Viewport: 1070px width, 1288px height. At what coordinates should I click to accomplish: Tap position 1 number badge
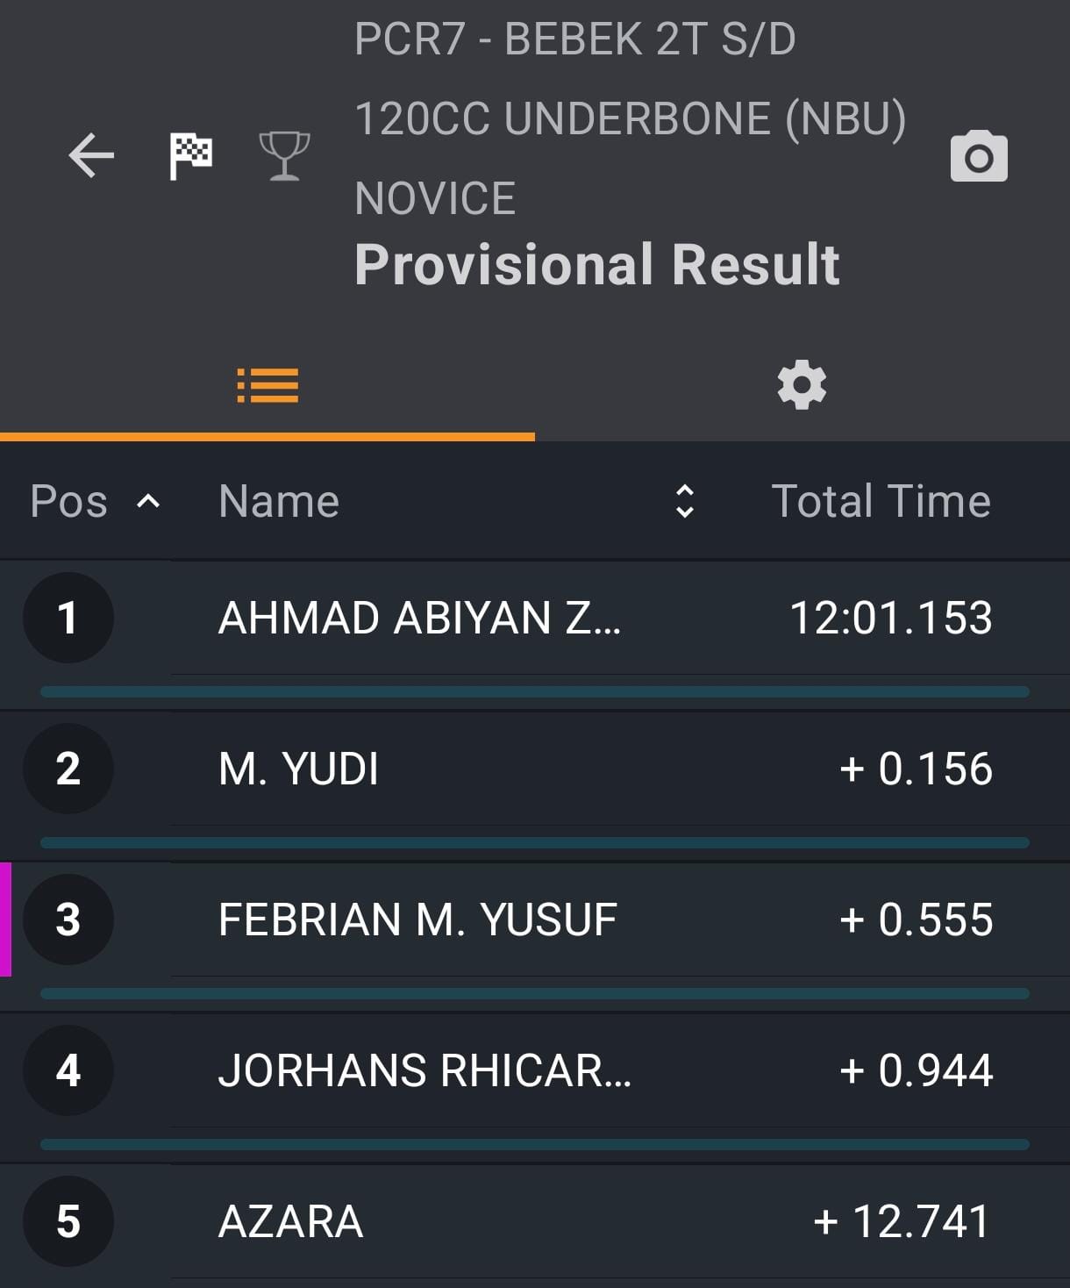(x=68, y=618)
